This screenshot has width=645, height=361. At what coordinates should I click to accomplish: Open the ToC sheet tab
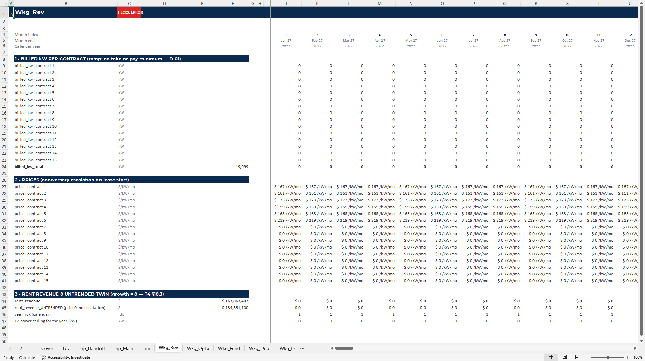click(x=66, y=348)
